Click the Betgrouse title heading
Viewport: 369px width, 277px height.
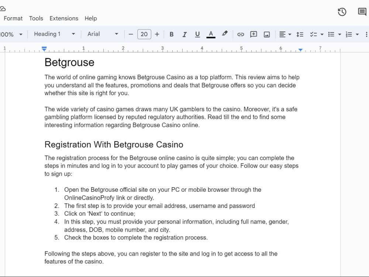tap(69, 62)
